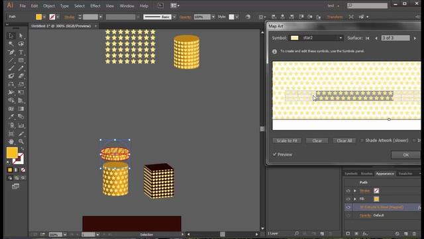The image size is (424, 239).
Task: Open the Window menu
Action: [x=127, y=6]
